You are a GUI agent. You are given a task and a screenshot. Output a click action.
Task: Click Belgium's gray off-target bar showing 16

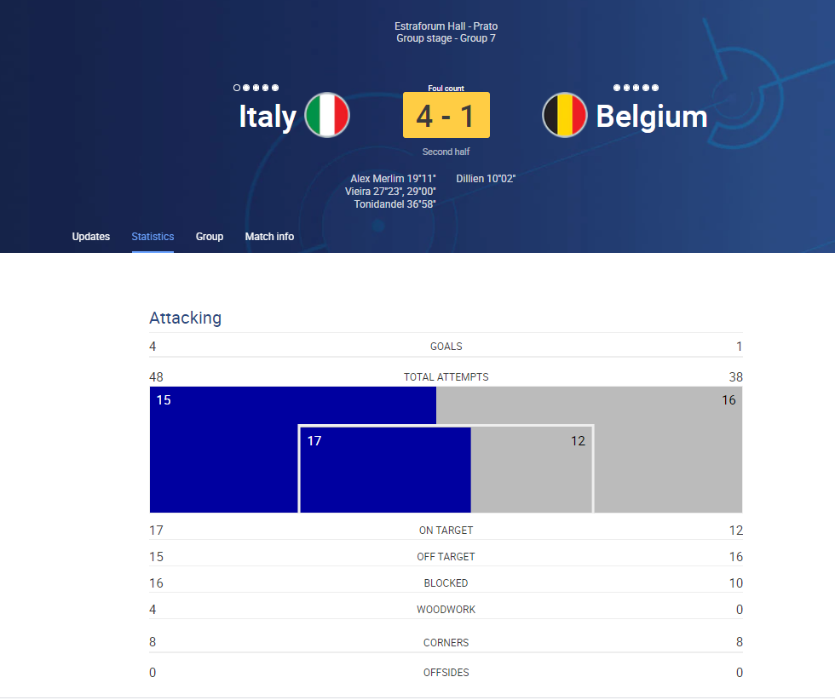click(x=668, y=450)
